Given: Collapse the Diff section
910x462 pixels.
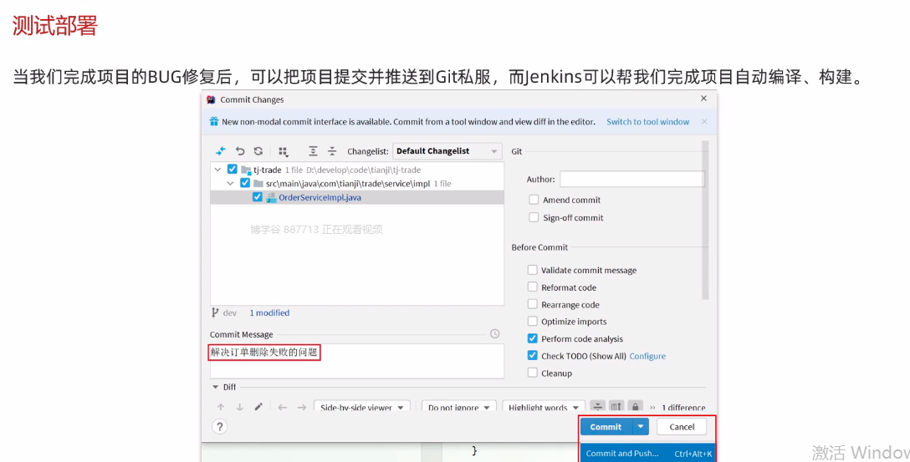Looking at the screenshot, I should tap(215, 387).
